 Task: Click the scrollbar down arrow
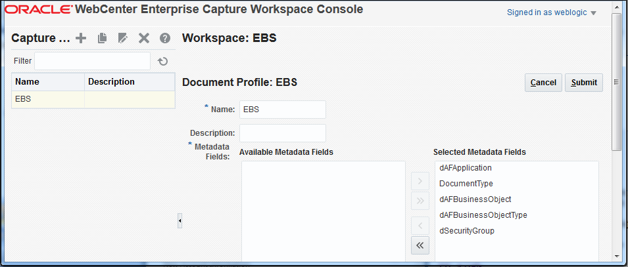617,255
